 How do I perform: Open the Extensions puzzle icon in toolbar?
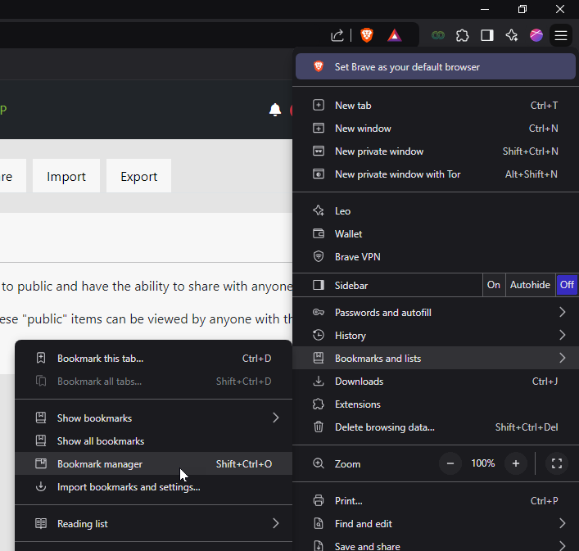463,35
